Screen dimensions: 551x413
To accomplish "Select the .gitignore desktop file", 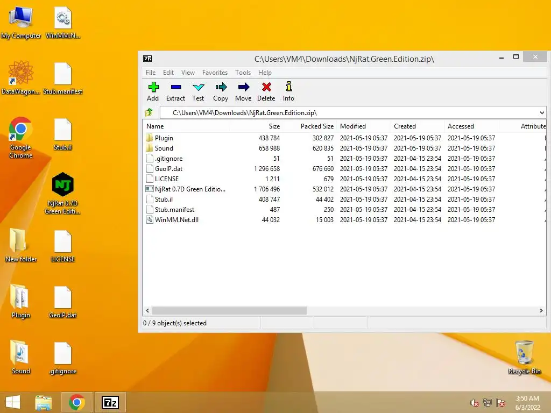I will coord(63,358).
